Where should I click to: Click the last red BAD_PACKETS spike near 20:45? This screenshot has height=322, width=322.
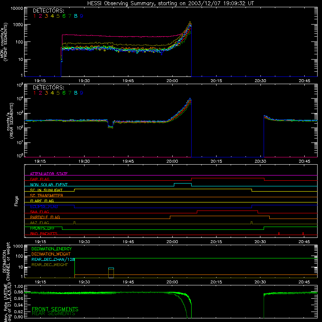pos(303,233)
